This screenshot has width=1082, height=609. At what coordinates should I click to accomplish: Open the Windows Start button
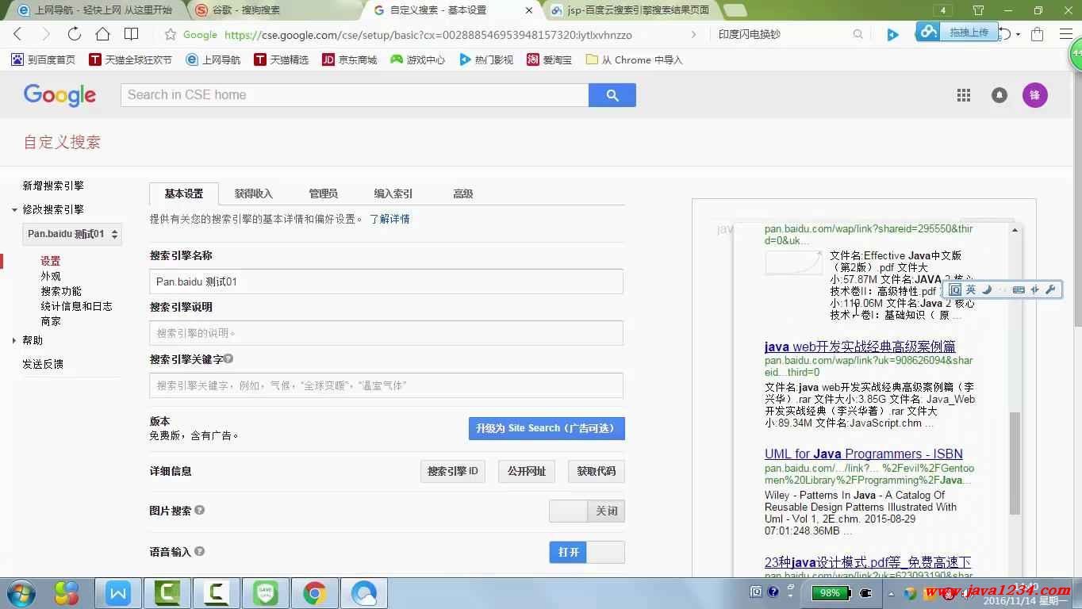[21, 592]
